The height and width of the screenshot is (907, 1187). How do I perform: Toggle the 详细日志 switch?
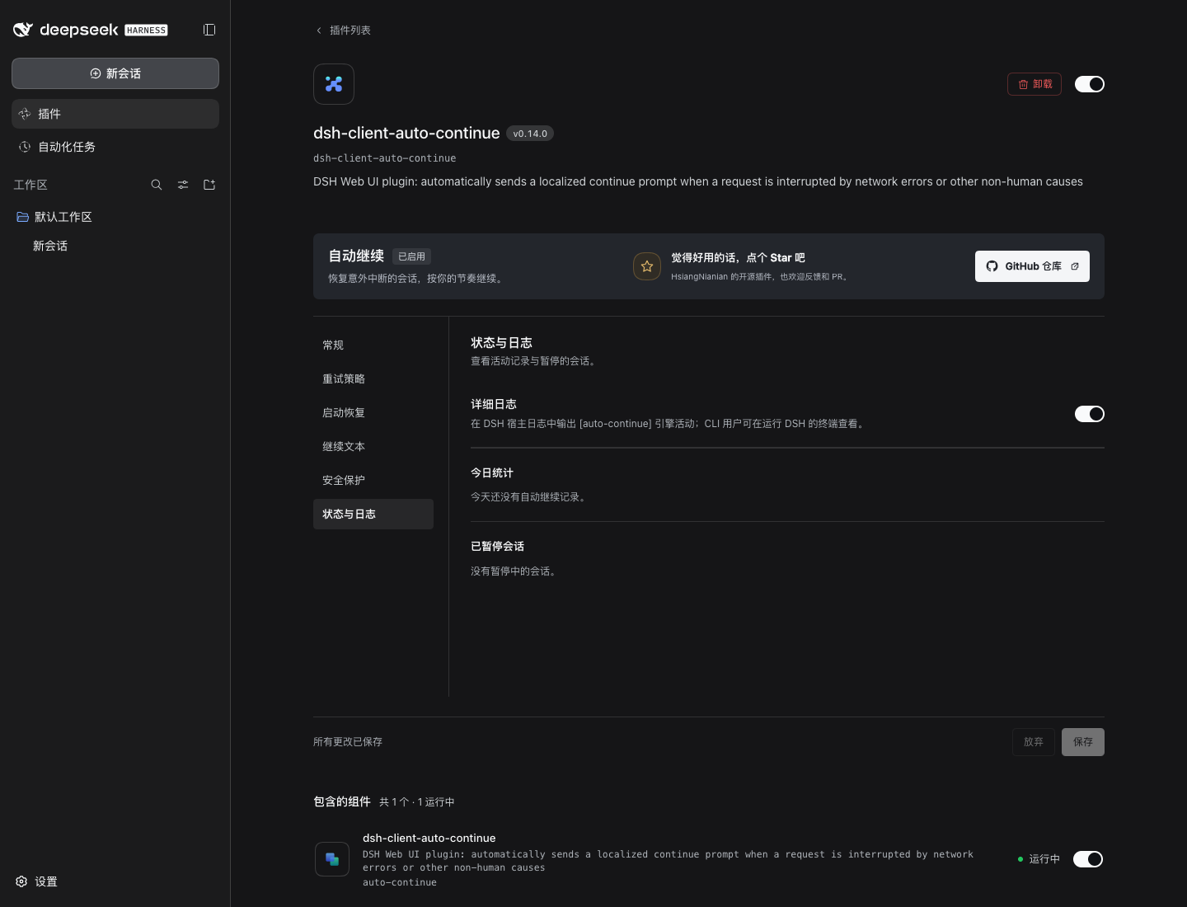pyautogui.click(x=1090, y=414)
